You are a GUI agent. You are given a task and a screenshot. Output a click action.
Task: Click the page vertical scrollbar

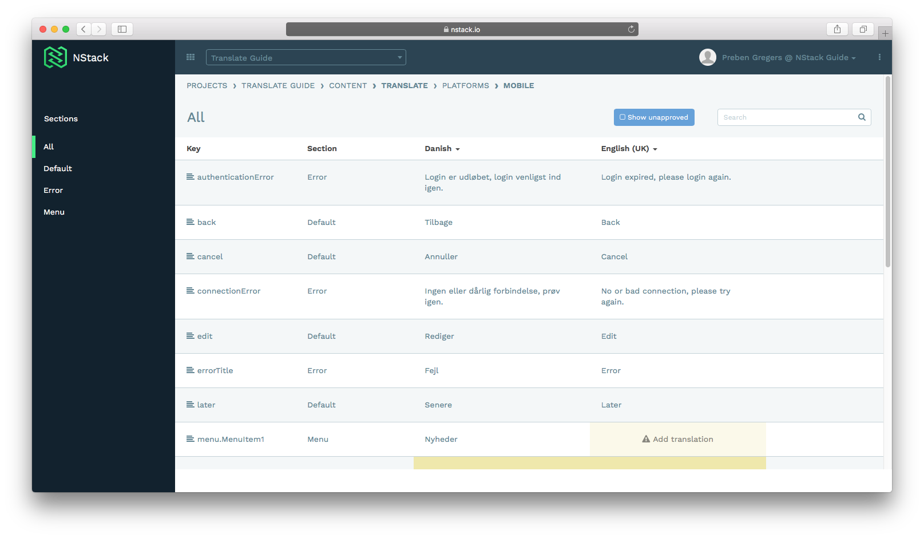[x=888, y=172]
